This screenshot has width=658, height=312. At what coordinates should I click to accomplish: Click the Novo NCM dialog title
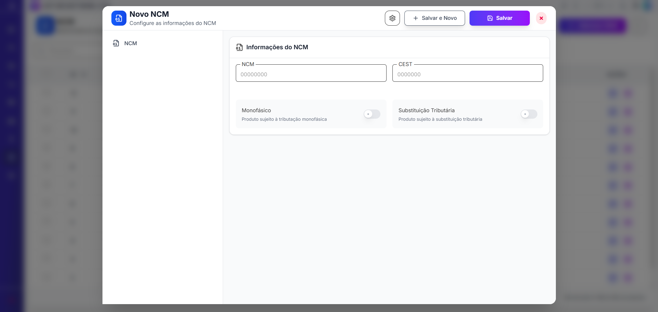pos(149,14)
